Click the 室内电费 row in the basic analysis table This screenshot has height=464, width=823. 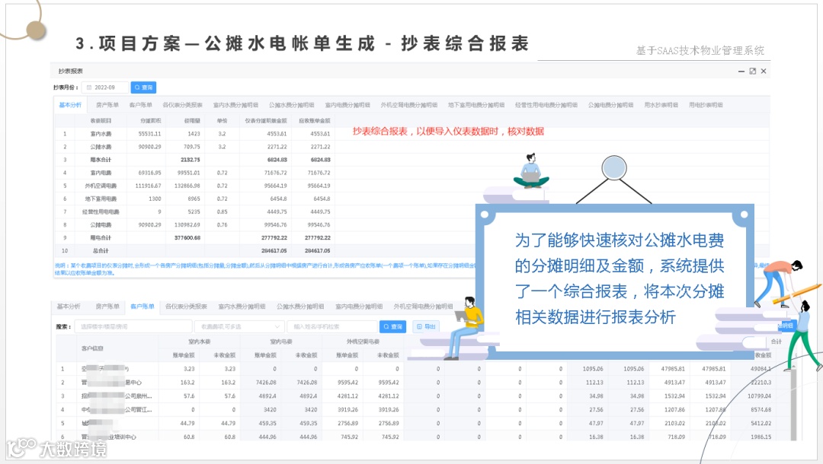pos(195,173)
